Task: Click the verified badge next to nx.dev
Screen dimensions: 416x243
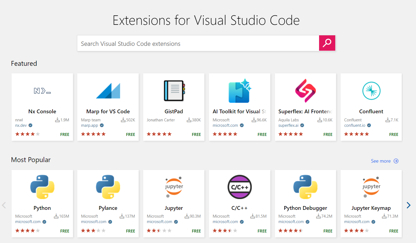Action: [30, 125]
